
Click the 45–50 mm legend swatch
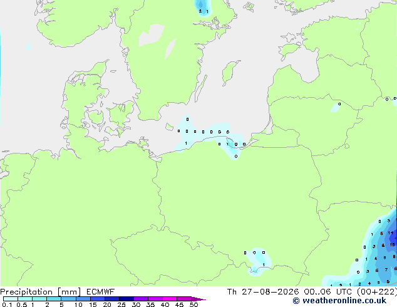(184, 299)
